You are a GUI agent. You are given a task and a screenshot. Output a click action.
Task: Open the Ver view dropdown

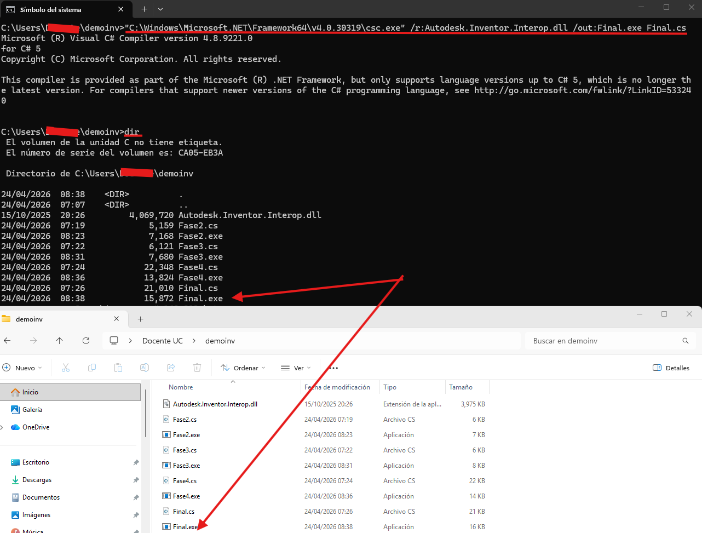(x=296, y=368)
